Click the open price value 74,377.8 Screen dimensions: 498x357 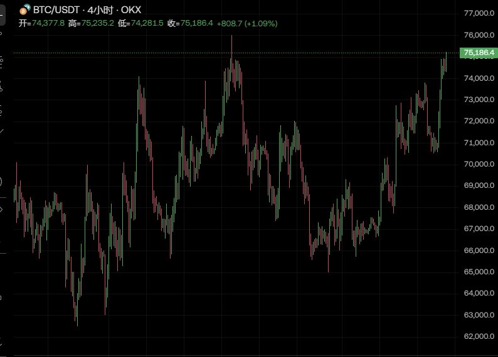(x=48, y=23)
